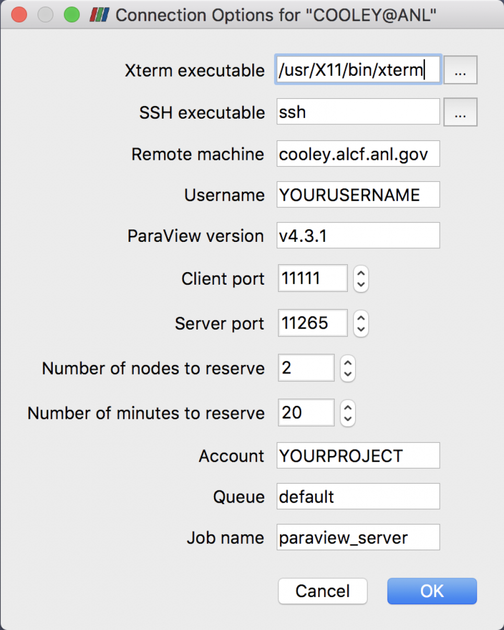Viewport: 504px width, 630px height.
Task: Click the Server port number field
Action: (312, 323)
